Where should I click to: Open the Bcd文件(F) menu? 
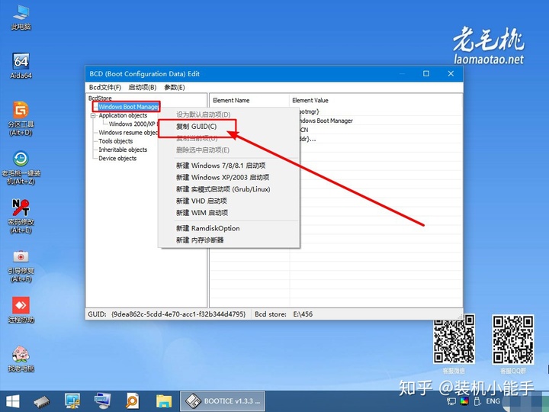(x=104, y=87)
